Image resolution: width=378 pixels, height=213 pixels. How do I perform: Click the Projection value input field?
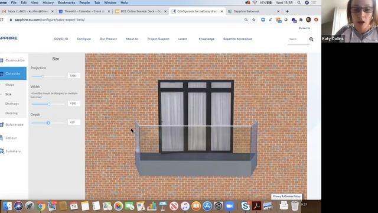coord(73,76)
